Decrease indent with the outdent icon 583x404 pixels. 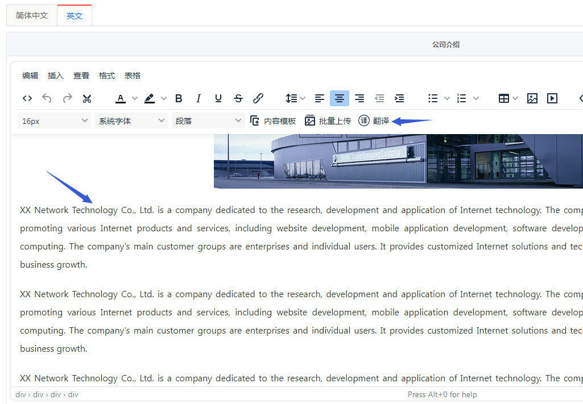[x=379, y=98]
